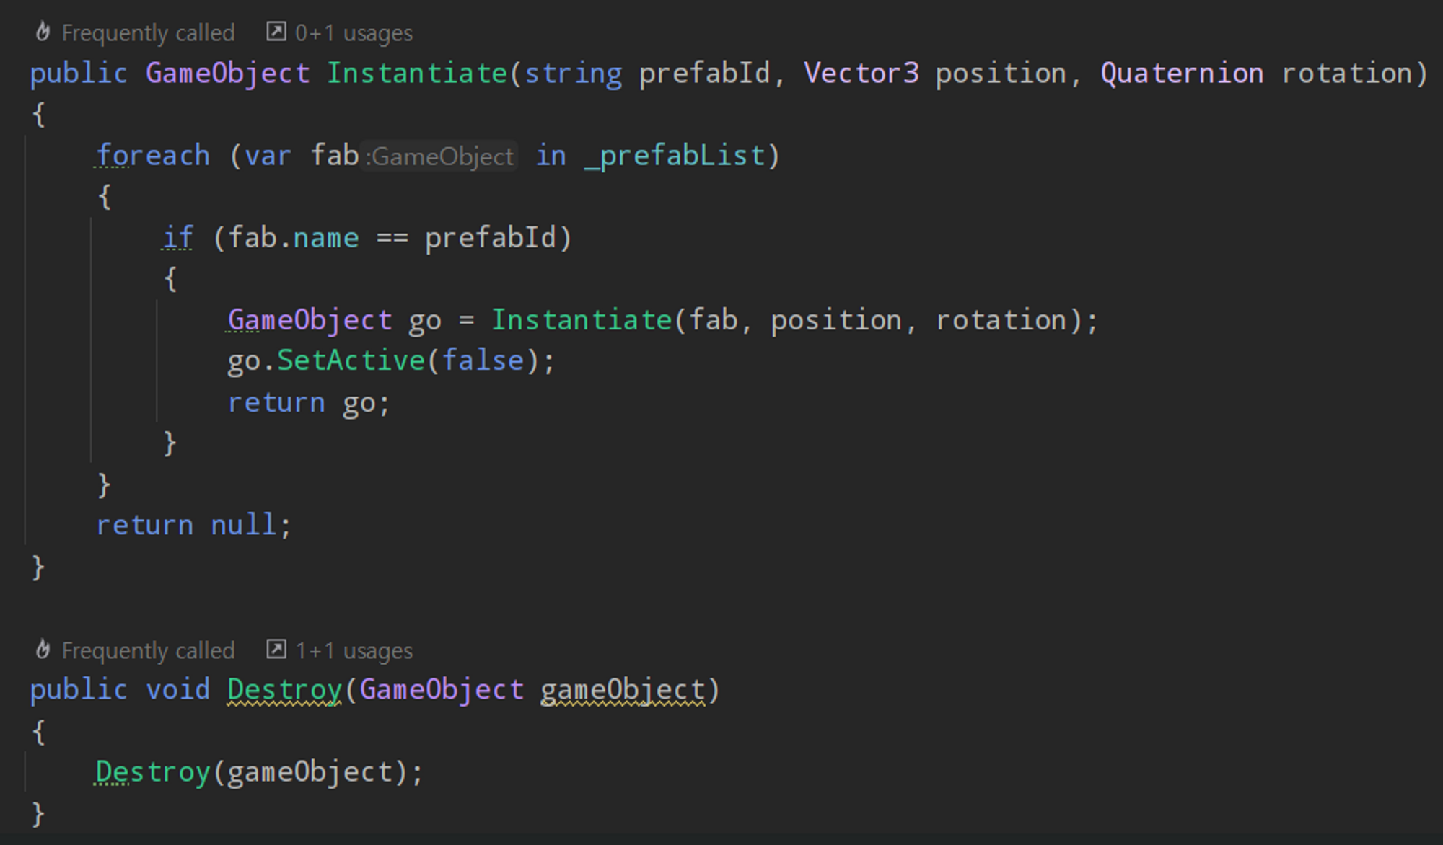
Task: Click the ':GameObject' inlay type hint
Action: (x=439, y=156)
